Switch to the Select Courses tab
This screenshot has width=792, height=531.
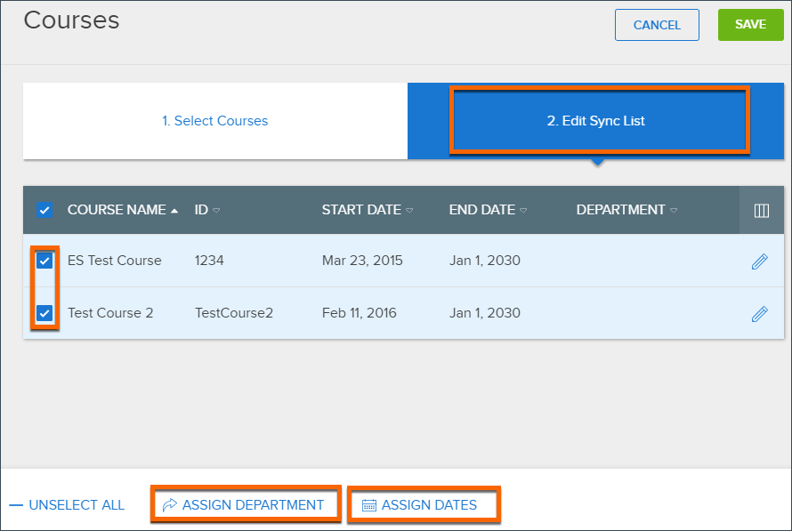coord(214,120)
